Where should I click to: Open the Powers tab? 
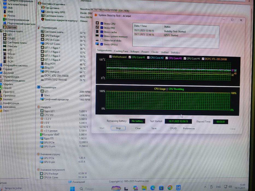tap(145, 52)
